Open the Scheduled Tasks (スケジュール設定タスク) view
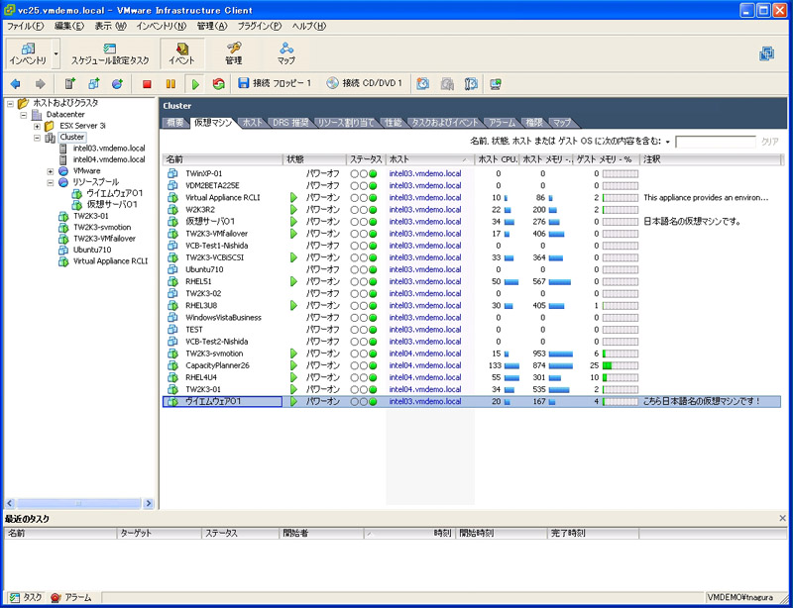The width and height of the screenshot is (793, 608). (110, 53)
